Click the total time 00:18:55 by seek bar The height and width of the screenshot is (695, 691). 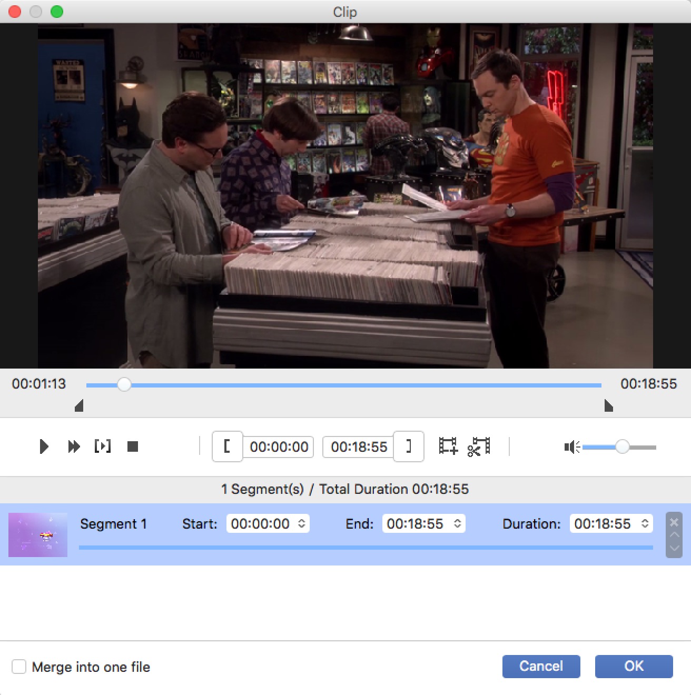pos(649,384)
